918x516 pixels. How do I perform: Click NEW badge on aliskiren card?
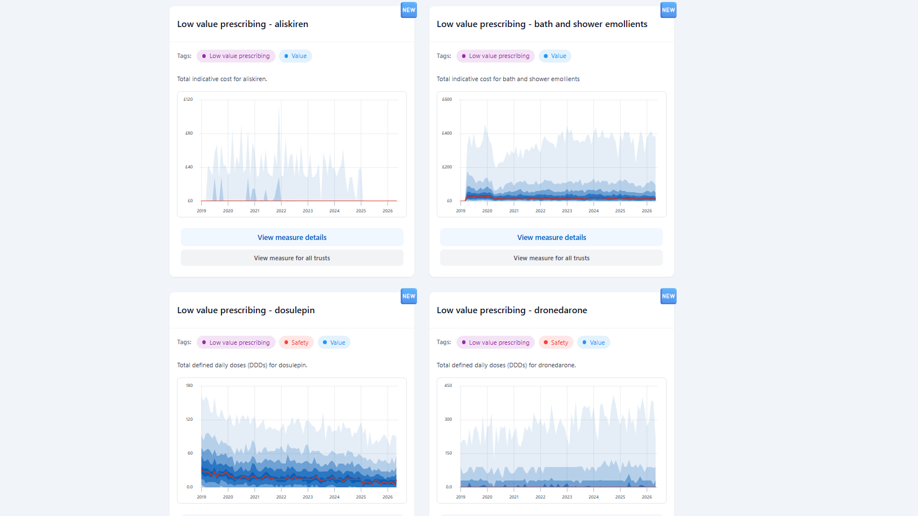409,10
